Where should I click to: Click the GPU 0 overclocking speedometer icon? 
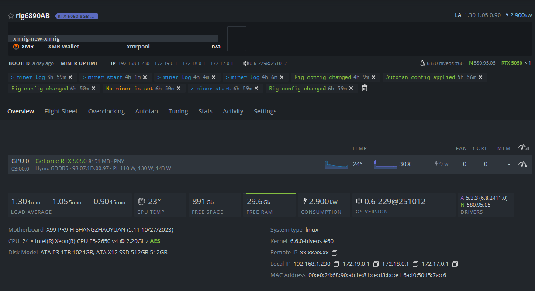522,164
